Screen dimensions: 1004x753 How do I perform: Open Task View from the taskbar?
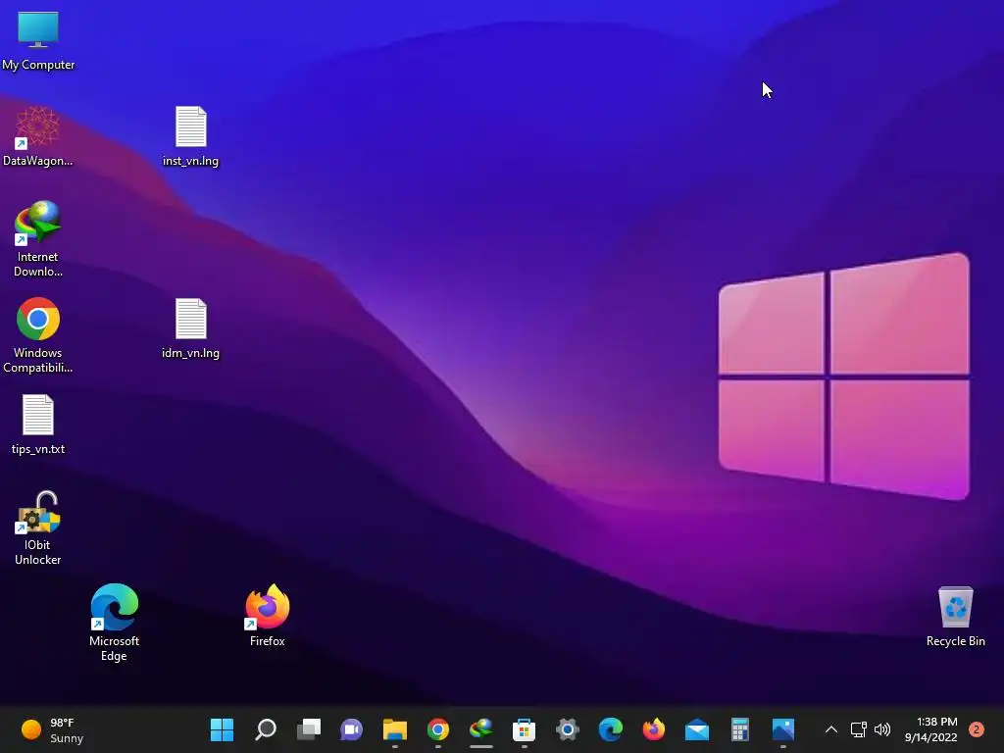(x=309, y=729)
